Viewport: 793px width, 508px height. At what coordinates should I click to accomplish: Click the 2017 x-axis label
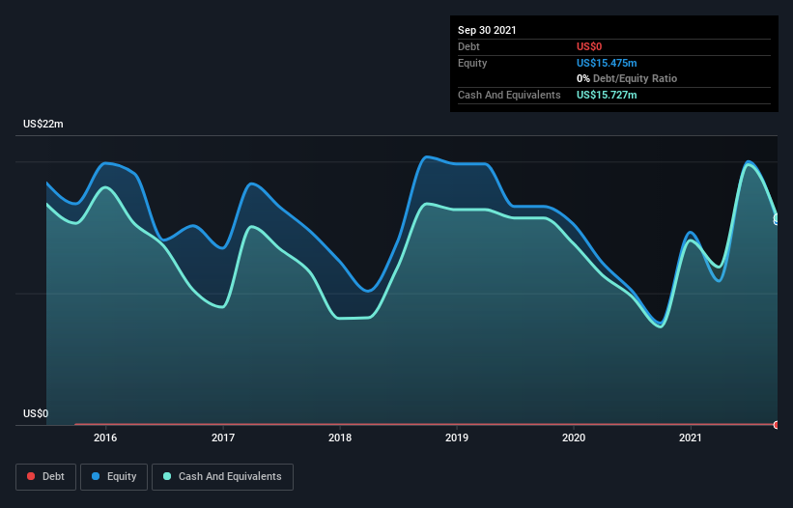point(222,437)
